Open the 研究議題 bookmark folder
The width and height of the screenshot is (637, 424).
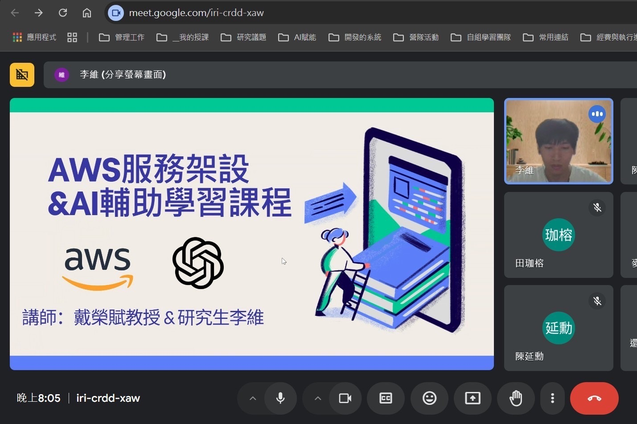tap(244, 37)
